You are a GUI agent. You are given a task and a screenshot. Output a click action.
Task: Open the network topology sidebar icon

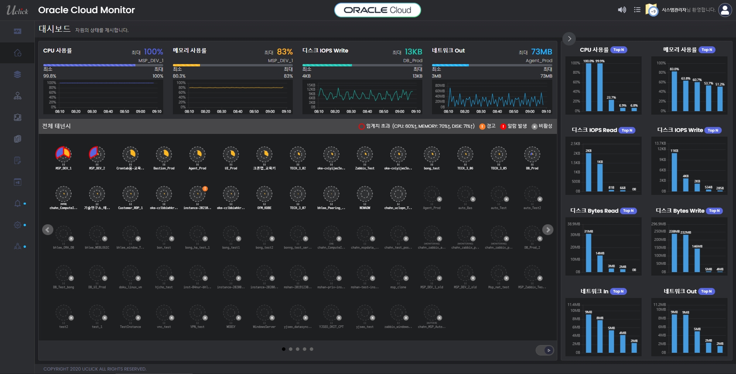click(17, 96)
